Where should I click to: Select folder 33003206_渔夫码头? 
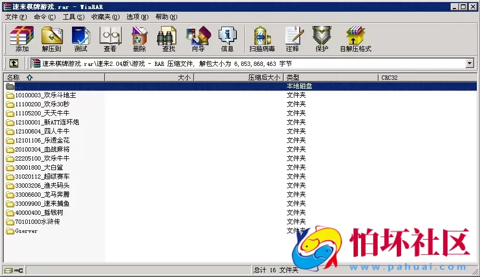coord(42,186)
